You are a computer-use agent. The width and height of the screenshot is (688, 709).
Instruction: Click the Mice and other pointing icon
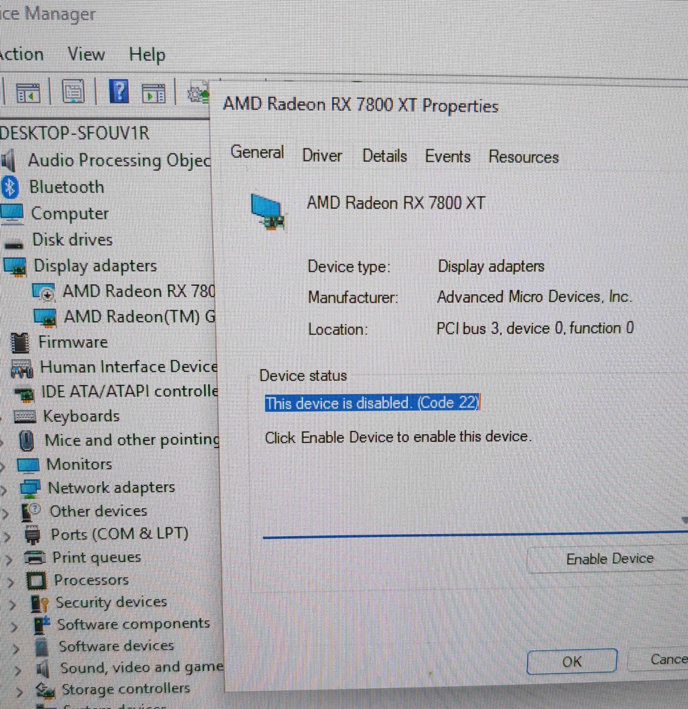point(27,441)
